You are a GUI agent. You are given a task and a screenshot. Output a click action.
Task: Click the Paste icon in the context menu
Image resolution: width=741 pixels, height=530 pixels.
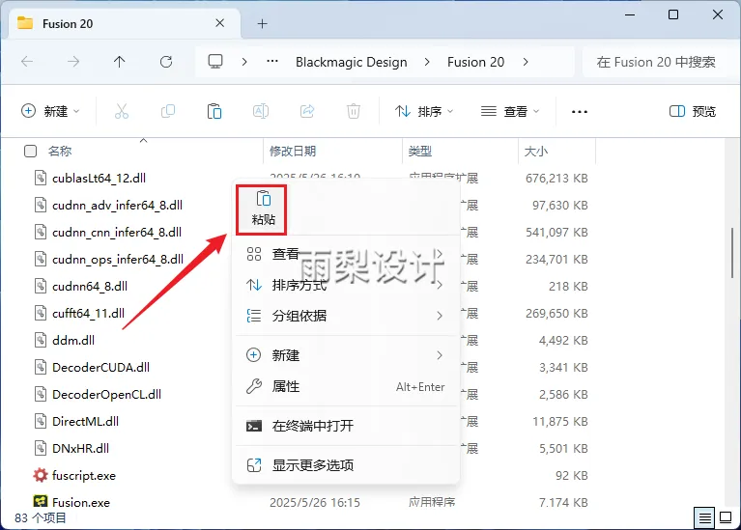[x=263, y=199]
